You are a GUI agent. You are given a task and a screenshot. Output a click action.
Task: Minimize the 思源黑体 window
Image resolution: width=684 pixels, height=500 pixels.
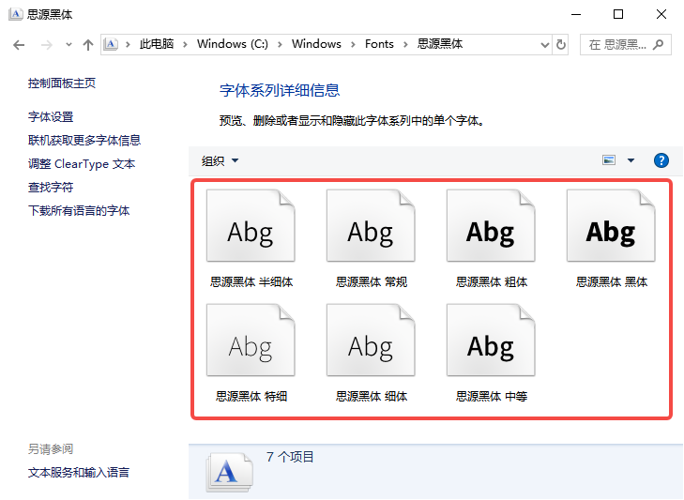576,14
